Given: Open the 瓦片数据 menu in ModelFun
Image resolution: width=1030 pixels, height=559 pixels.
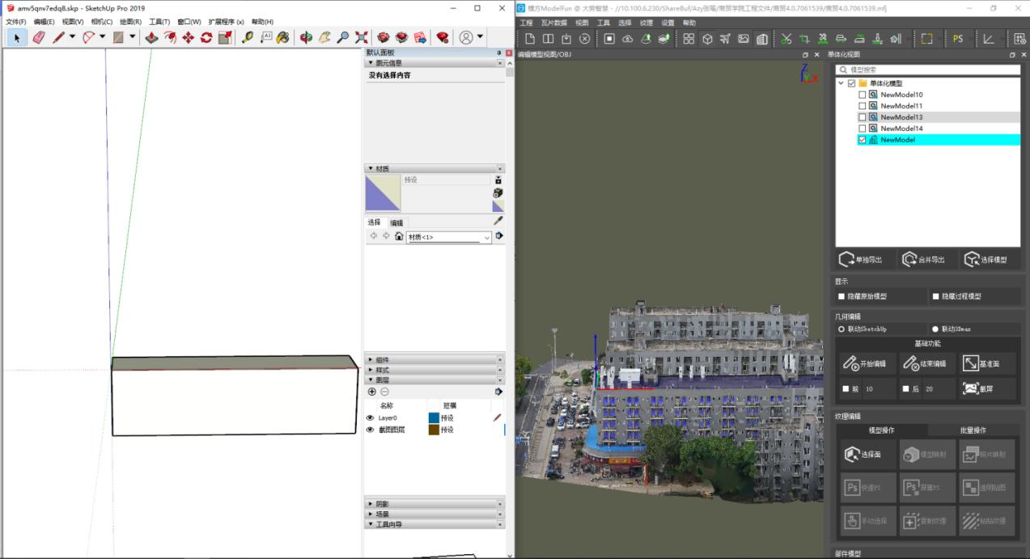Looking at the screenshot, I should 554,23.
